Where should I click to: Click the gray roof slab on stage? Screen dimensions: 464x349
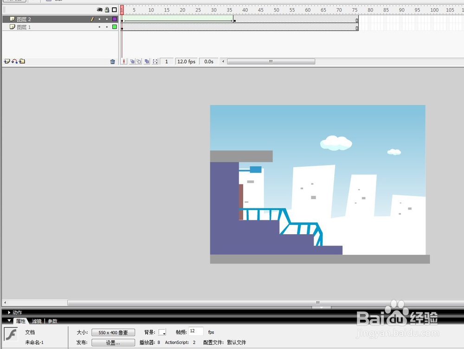coord(241,156)
